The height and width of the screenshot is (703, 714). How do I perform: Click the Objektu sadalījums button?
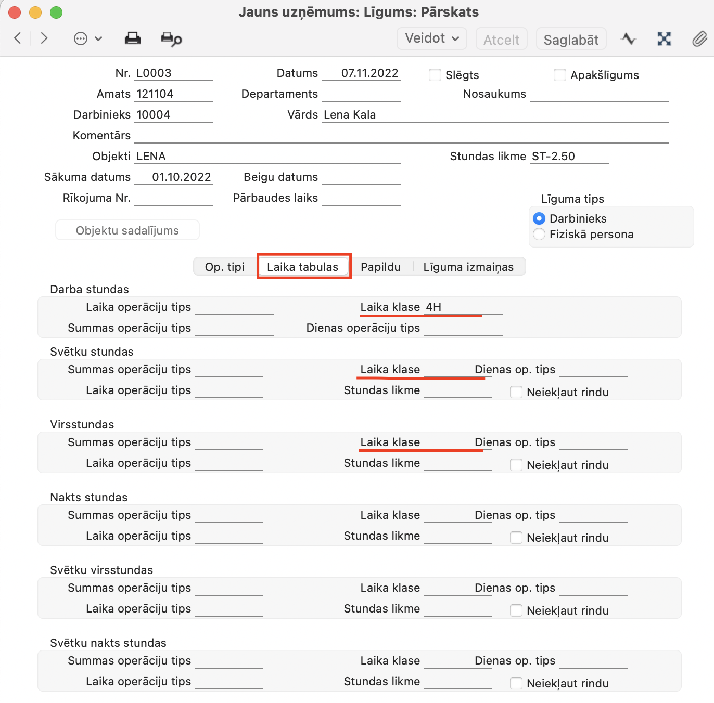click(x=127, y=230)
